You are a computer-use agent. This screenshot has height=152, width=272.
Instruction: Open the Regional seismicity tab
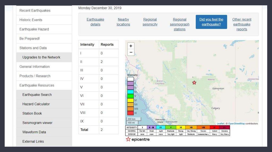(150, 22)
